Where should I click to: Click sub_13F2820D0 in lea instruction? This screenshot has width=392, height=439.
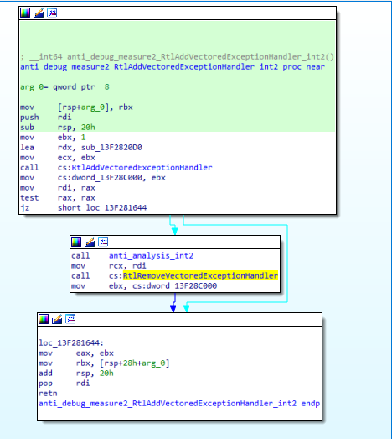111,147
